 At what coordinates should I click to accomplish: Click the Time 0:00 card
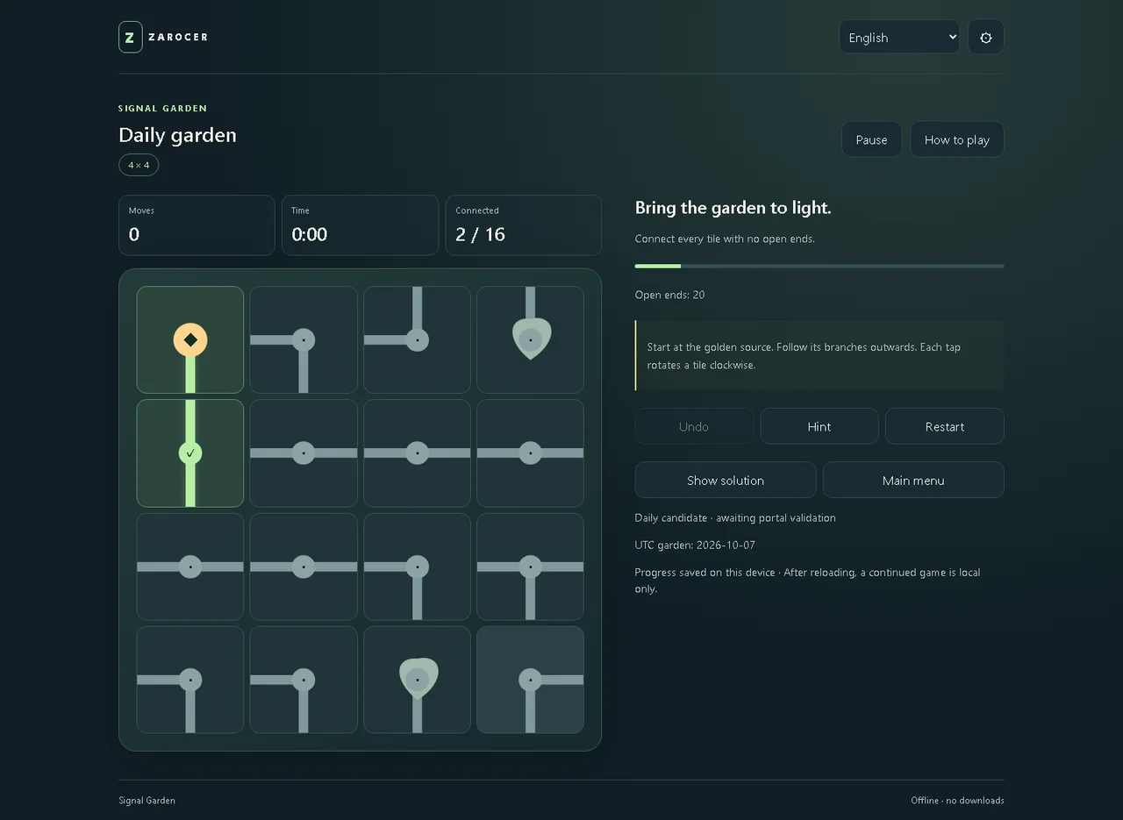pos(360,225)
